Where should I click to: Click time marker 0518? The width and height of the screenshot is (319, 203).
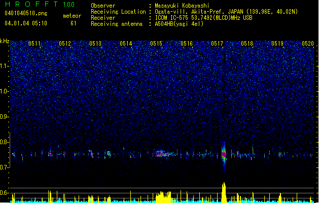247,43
